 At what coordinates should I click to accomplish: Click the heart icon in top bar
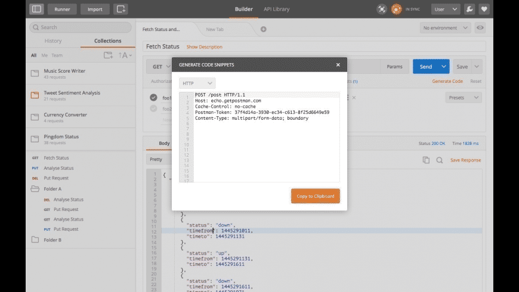click(x=484, y=9)
